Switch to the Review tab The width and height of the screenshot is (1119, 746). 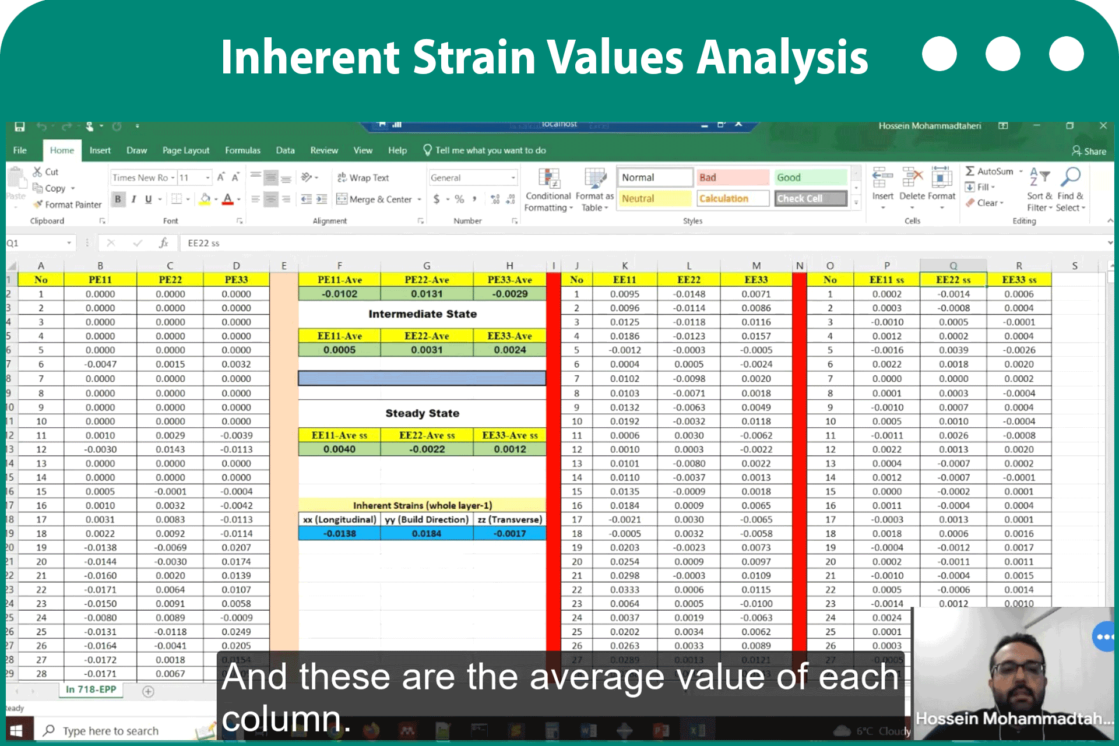tap(324, 150)
